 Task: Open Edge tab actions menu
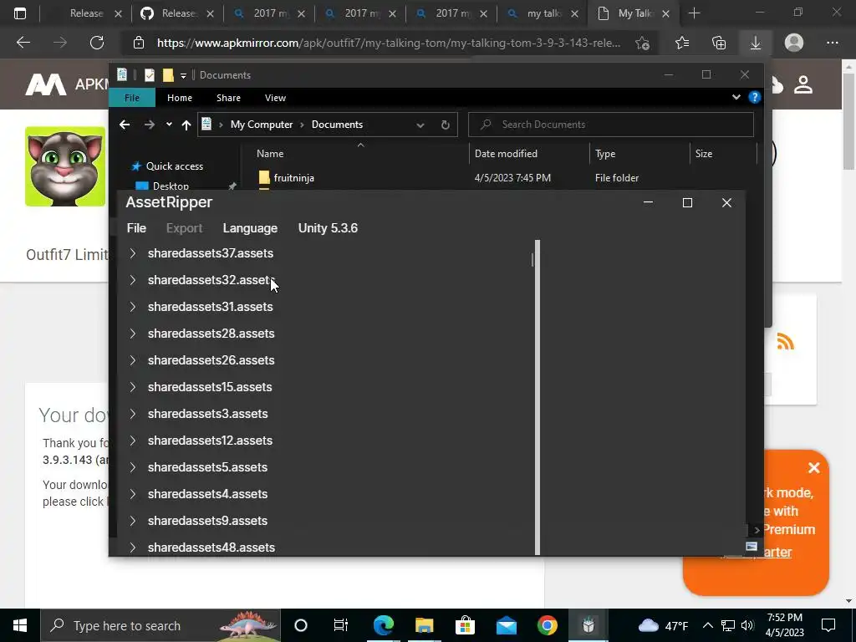point(20,13)
